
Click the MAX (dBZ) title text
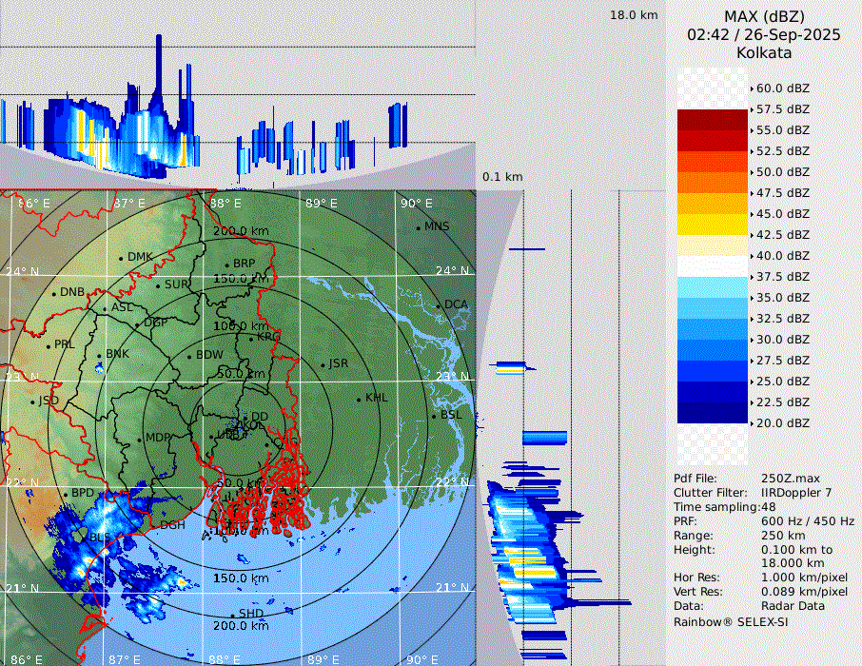click(x=764, y=16)
